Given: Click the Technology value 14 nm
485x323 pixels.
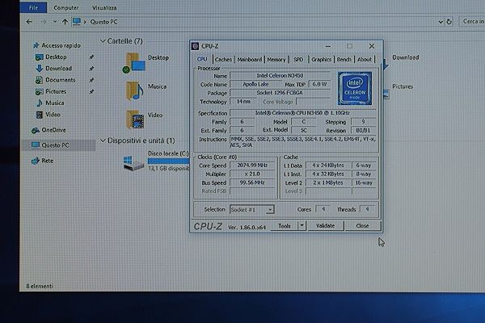Looking at the screenshot, I should (243, 102).
